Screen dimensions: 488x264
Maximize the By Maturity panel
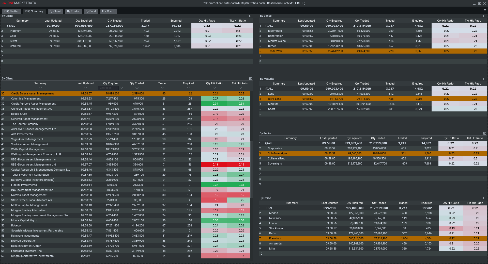click(484, 79)
